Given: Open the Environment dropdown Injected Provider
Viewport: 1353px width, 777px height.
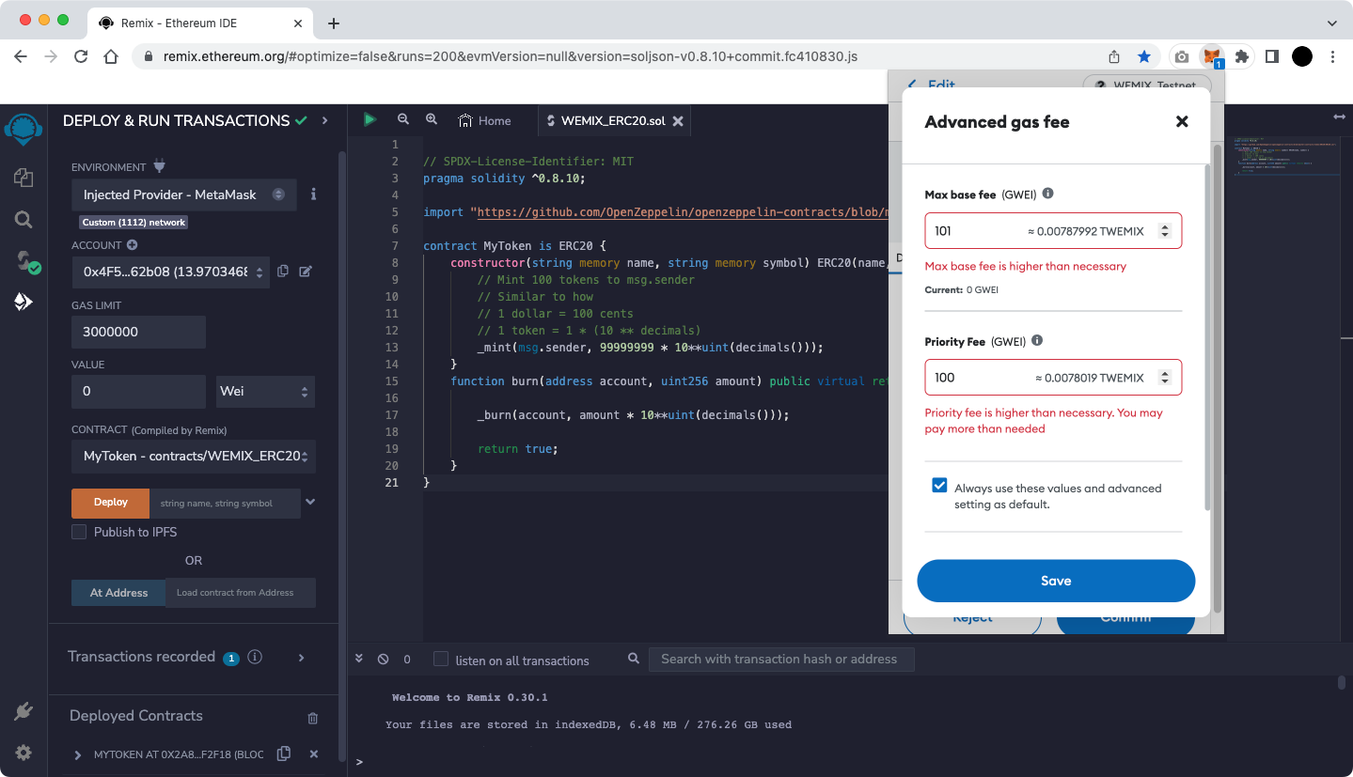Looking at the screenshot, I should [183, 194].
